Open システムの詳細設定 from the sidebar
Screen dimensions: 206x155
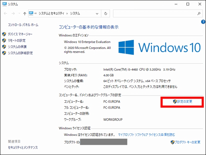tap(20, 53)
